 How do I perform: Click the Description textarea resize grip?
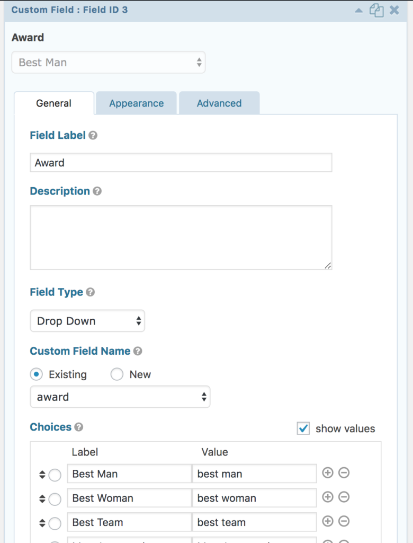pos(328,266)
